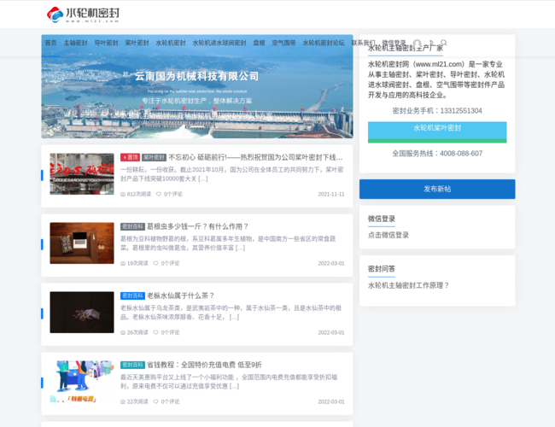Click the excerpt starting 老枞水仙属于乌龙茶类
Screen dimensions: 555x427
pos(231,313)
